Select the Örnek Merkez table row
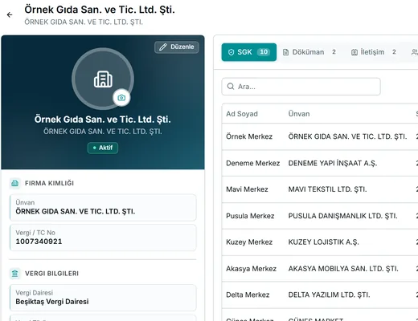Image resolution: width=418 pixels, height=321 pixels. coord(320,136)
